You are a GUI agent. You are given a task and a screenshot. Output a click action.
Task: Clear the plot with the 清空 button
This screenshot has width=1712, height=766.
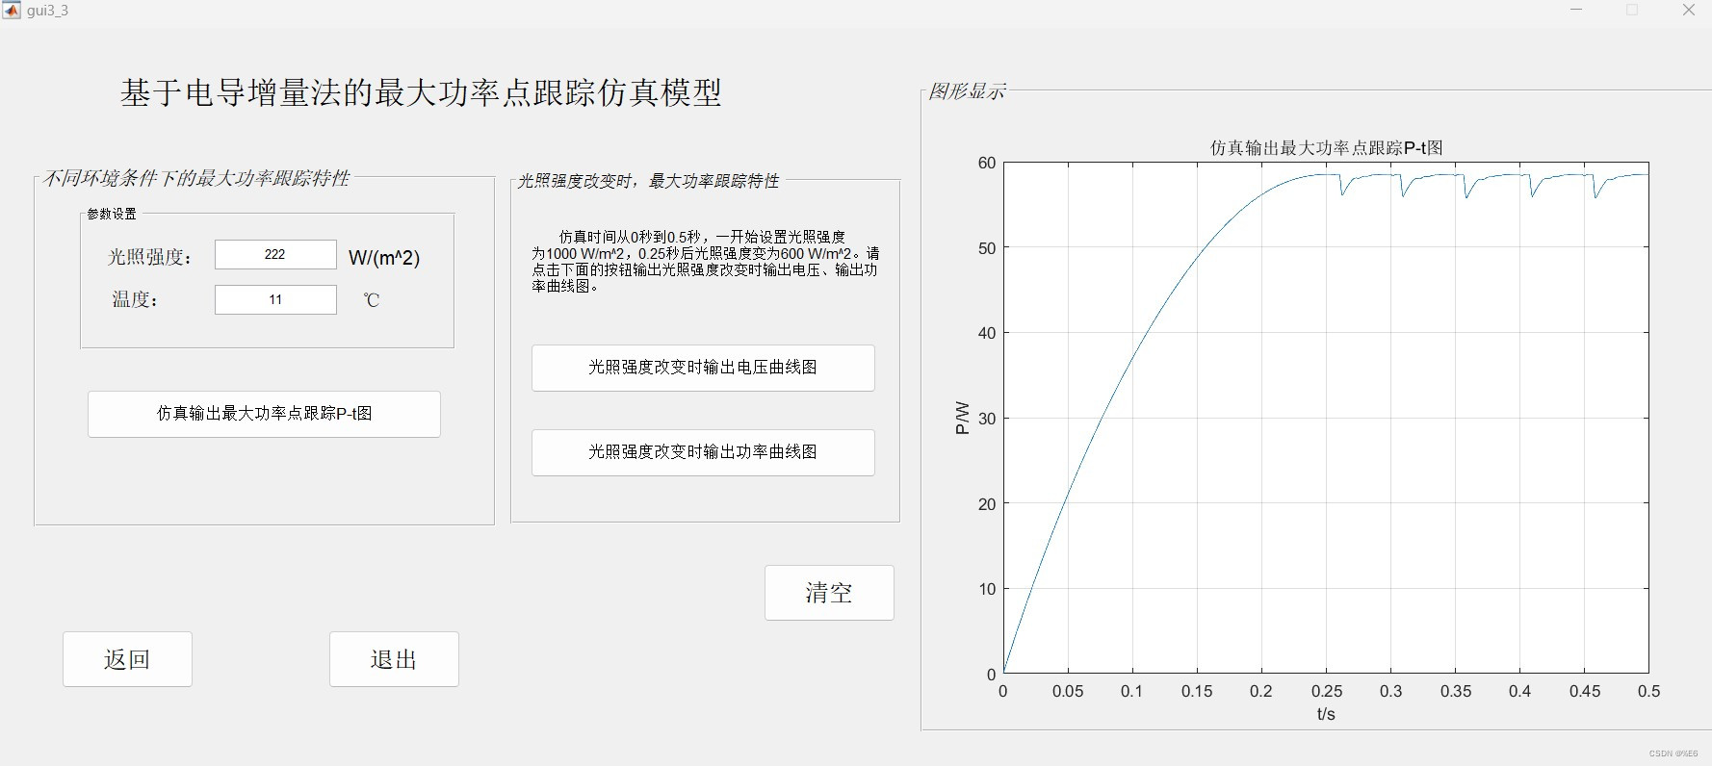pos(829,593)
